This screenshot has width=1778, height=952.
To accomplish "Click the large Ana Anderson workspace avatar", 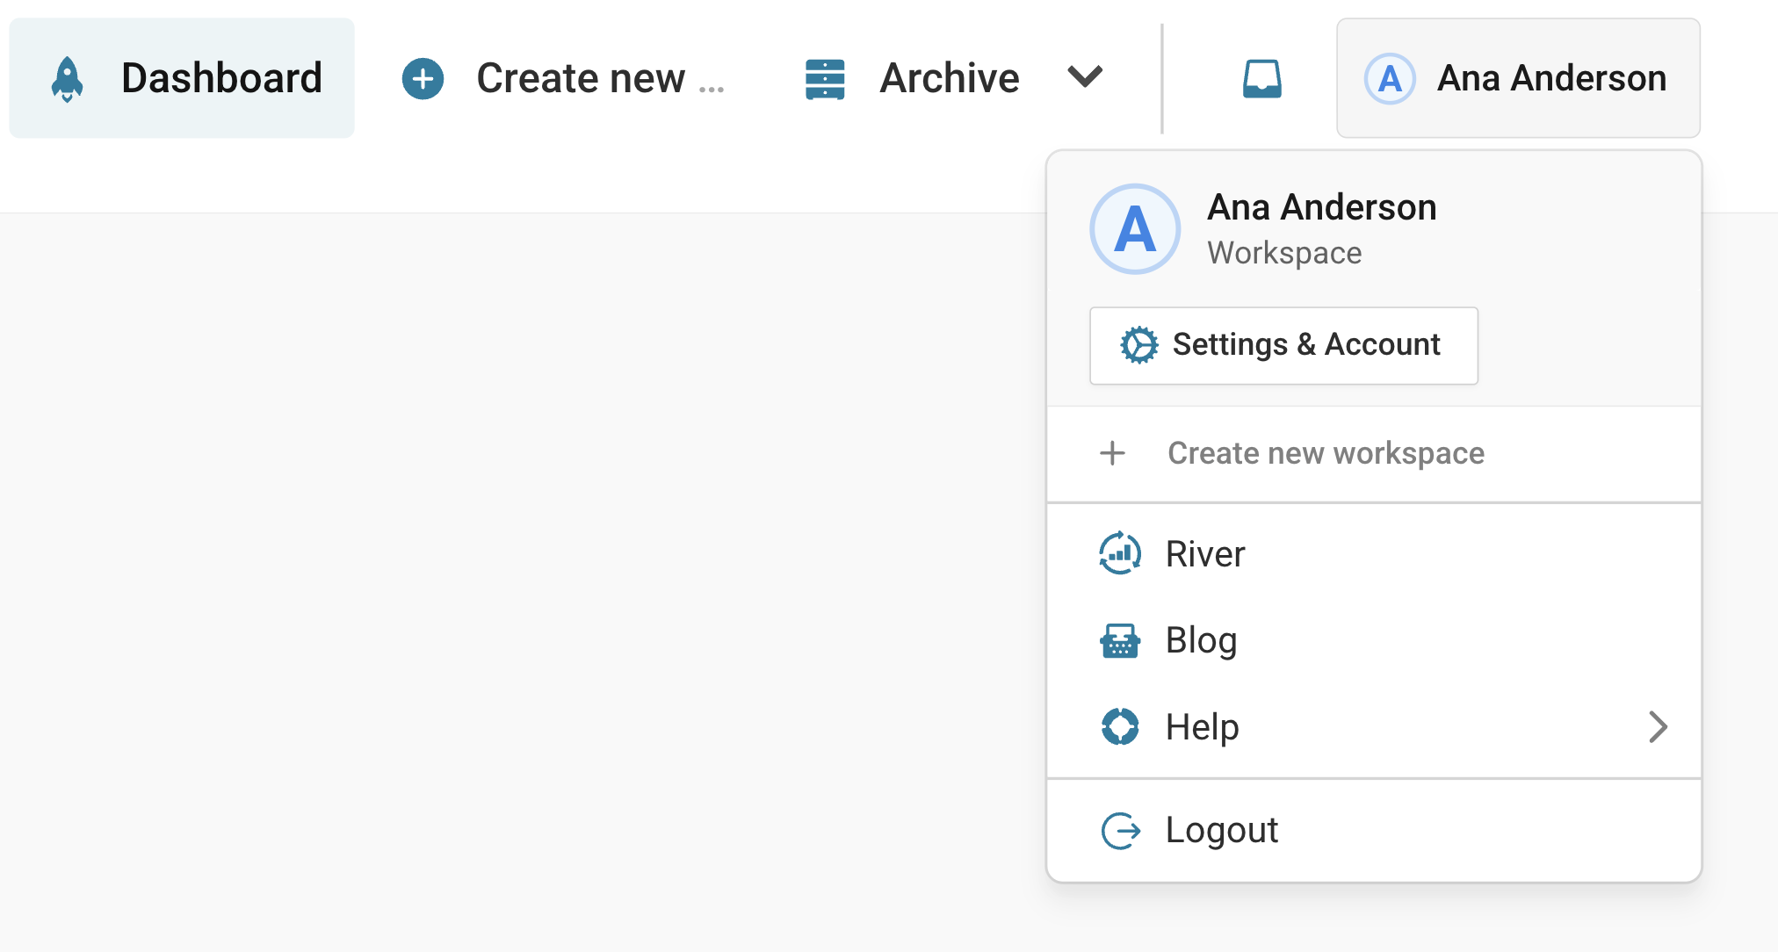I will coord(1135,229).
